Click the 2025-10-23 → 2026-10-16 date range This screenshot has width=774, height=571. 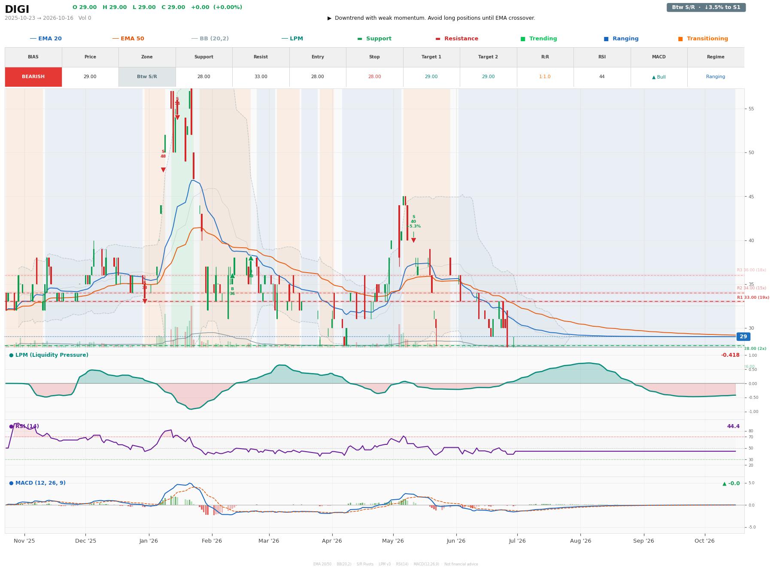(39, 18)
